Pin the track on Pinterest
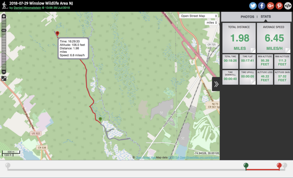 (x=279, y=6)
